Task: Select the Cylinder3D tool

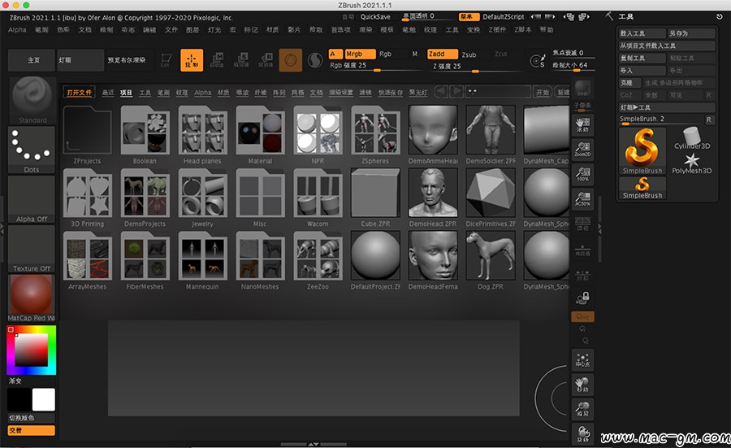Action: pyautogui.click(x=692, y=138)
